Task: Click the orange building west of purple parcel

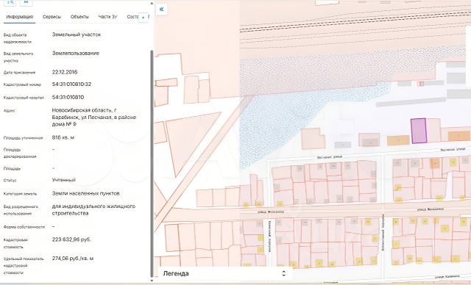Action: [x=398, y=140]
